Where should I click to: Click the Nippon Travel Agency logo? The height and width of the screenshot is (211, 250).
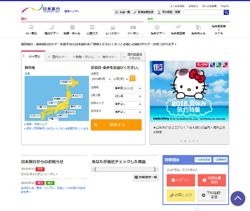41,8
